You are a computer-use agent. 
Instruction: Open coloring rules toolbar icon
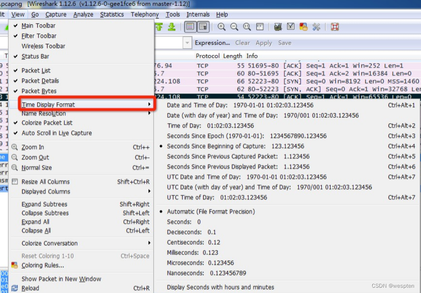[303, 27]
